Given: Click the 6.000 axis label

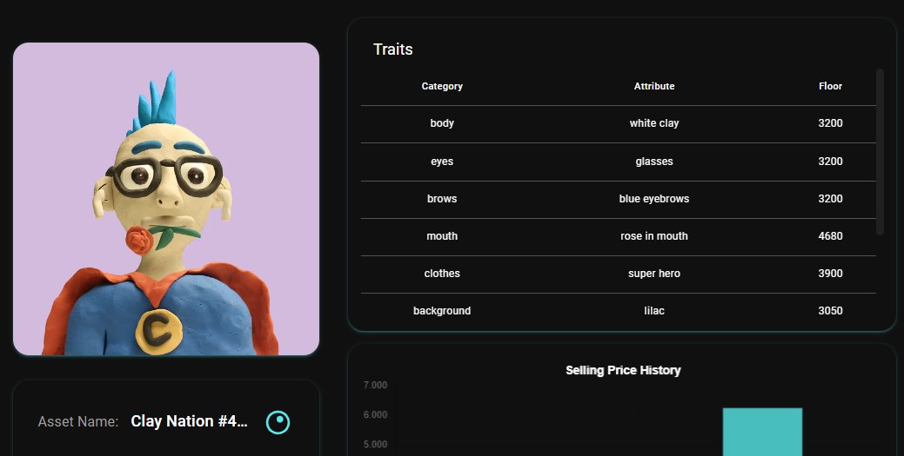Looking at the screenshot, I should pos(375,414).
